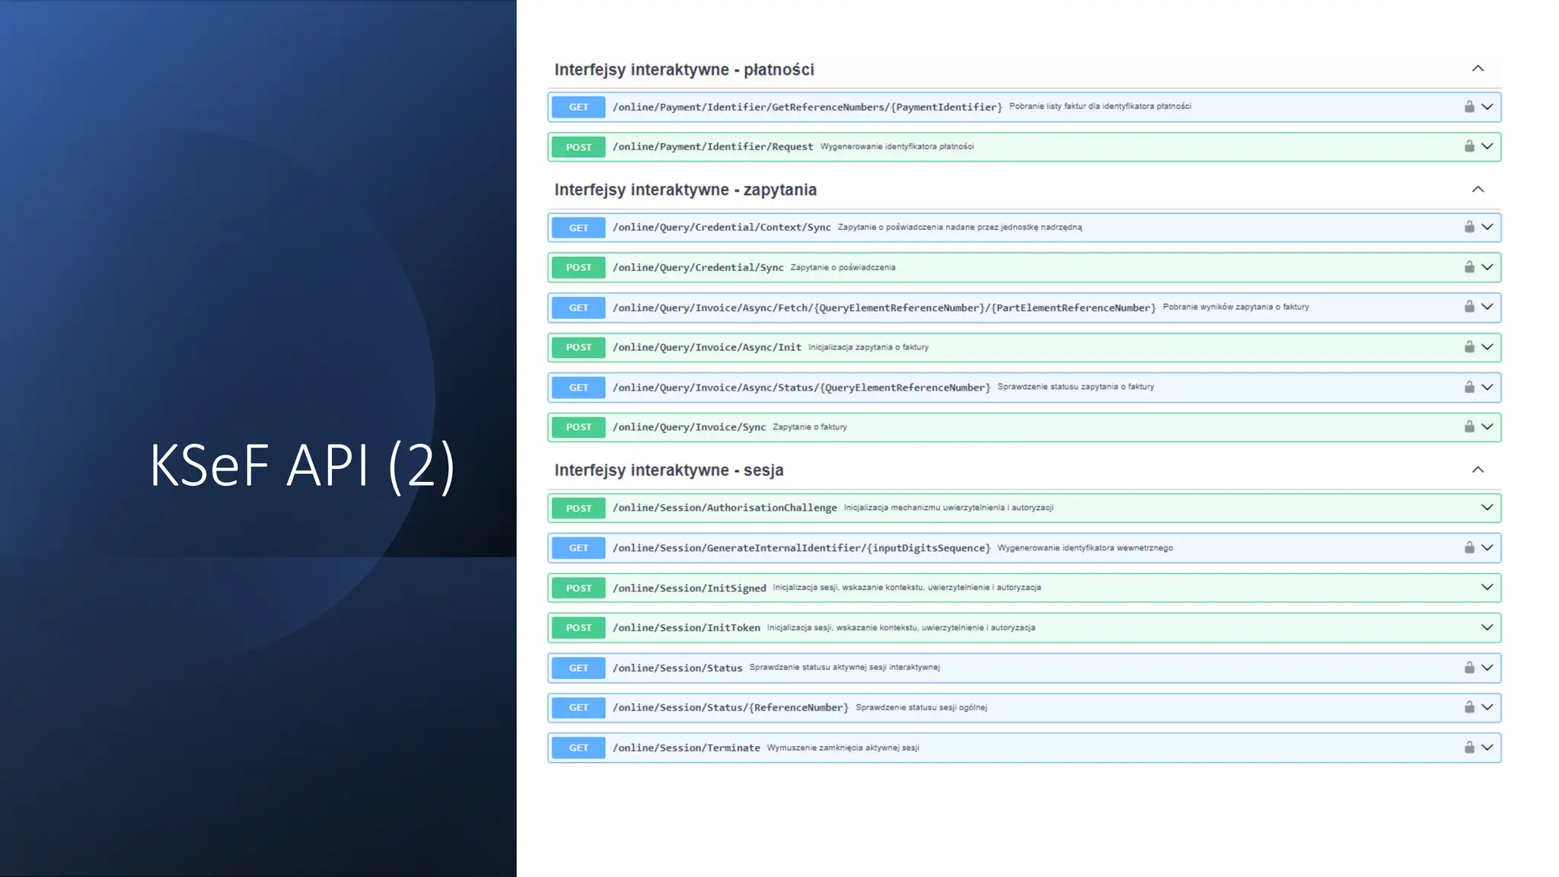The width and height of the screenshot is (1559, 877).
Task: Click lock icon on GetReferenceNumbers endpoint row
Action: tap(1469, 107)
